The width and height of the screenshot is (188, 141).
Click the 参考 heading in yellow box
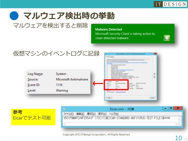(x=18, y=112)
